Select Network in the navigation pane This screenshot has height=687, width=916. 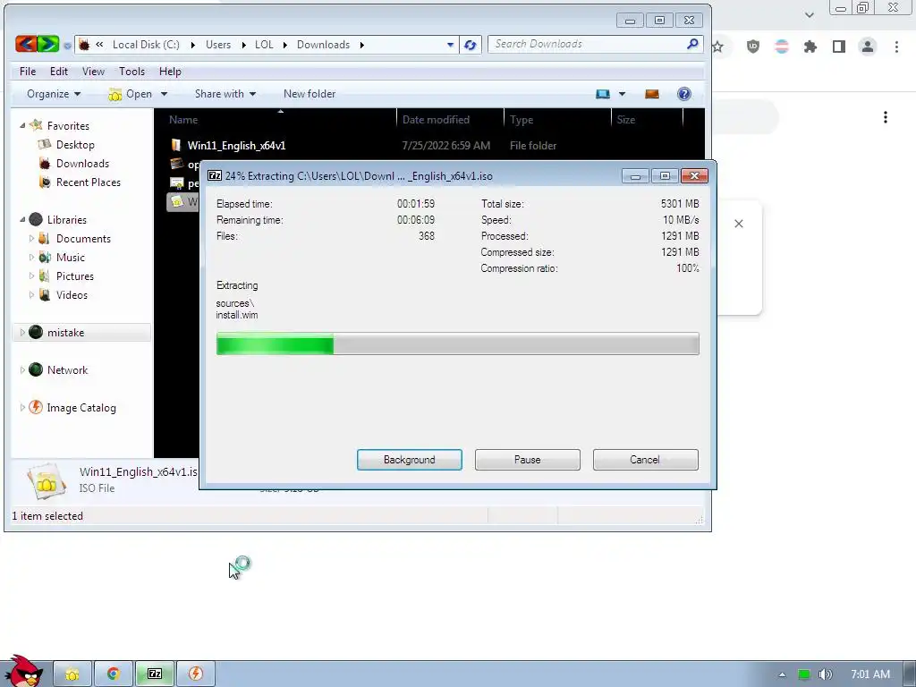coord(67,369)
